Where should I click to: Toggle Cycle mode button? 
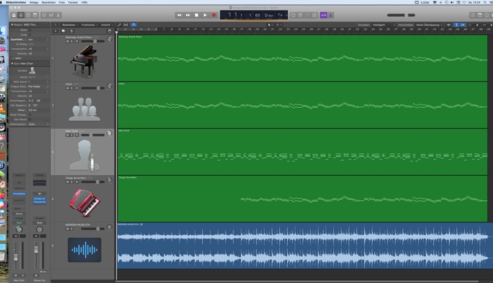click(293, 15)
